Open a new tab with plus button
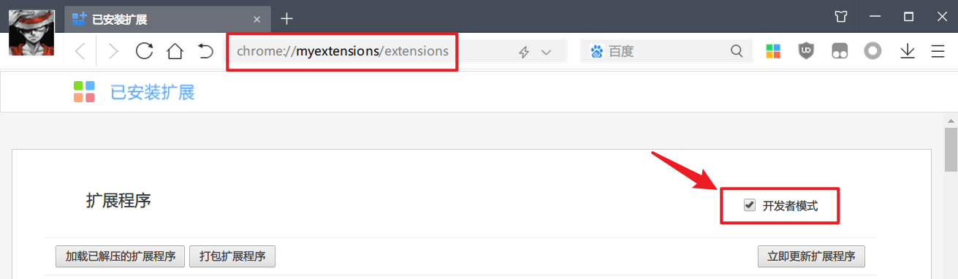Screen dimensions: 958x279 coord(287,18)
